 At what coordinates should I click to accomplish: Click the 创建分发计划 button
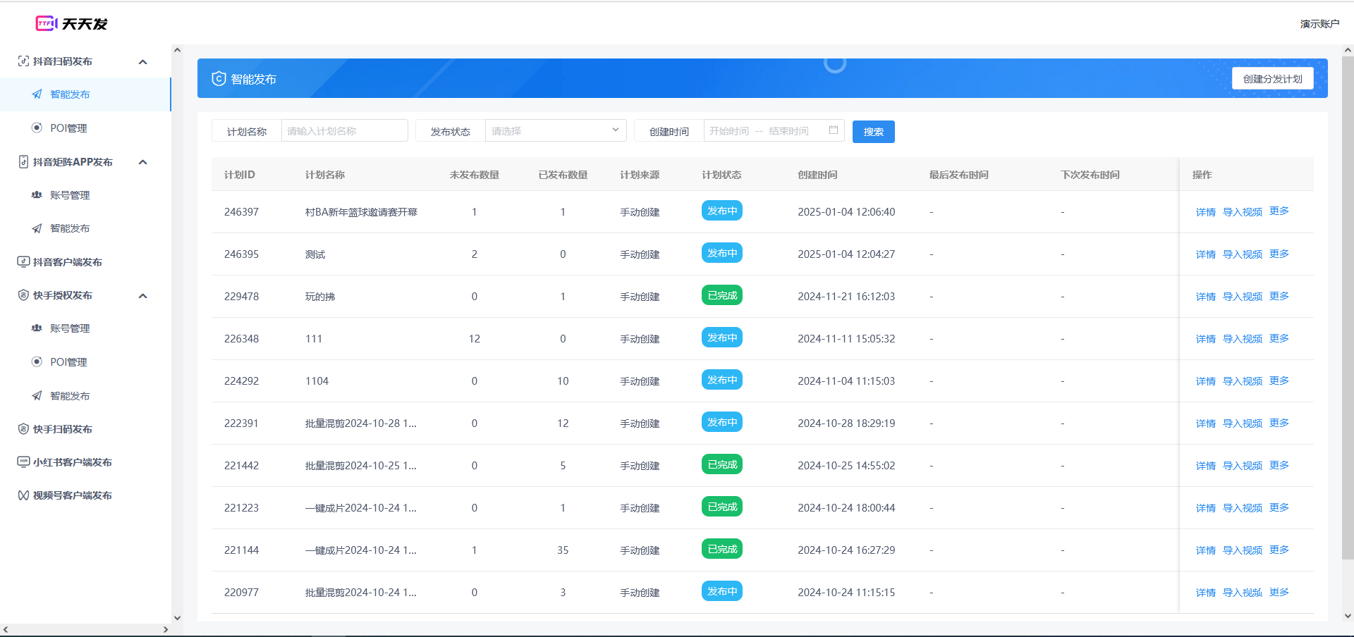point(1272,79)
